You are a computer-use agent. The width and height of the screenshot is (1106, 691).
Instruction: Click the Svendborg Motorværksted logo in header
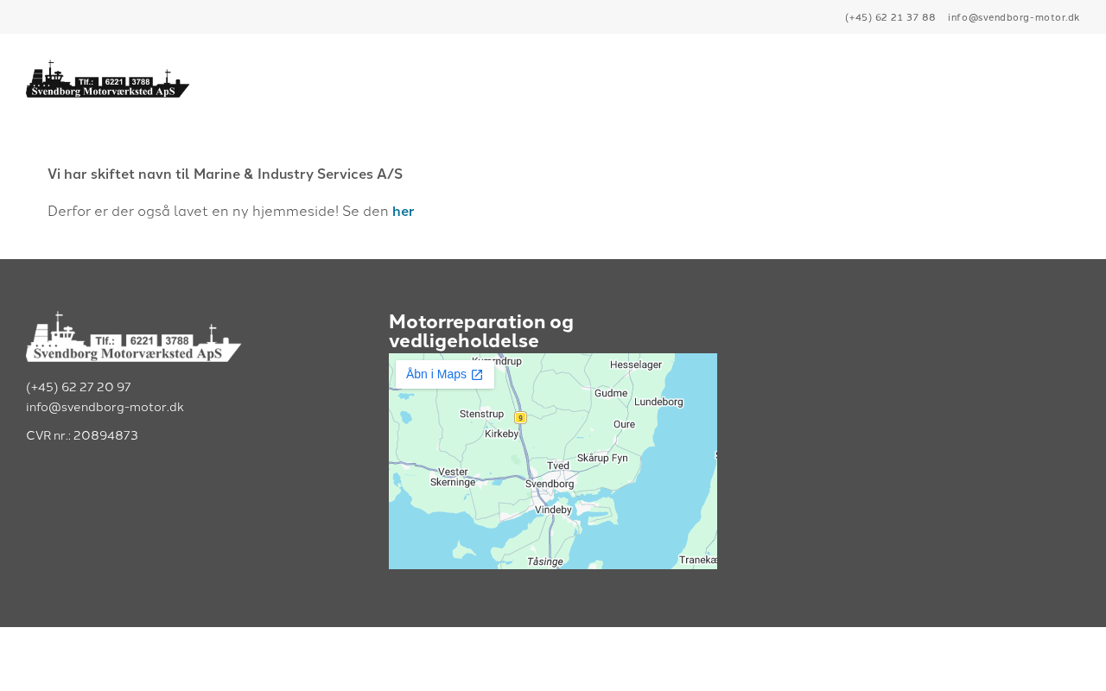(108, 79)
